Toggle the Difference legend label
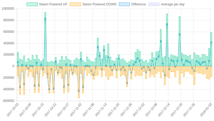 [x=139, y=4]
